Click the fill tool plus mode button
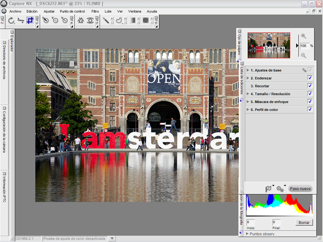 pos(152,18)
